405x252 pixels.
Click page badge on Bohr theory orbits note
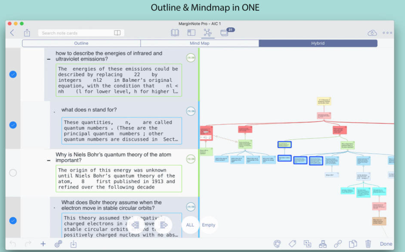click(191, 206)
